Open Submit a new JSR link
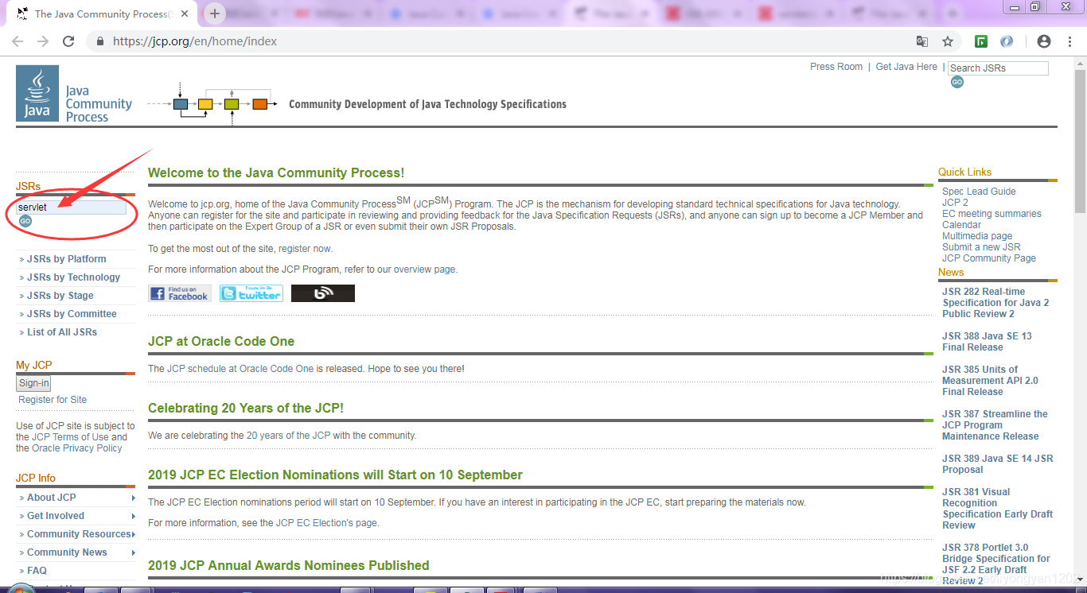 981,247
